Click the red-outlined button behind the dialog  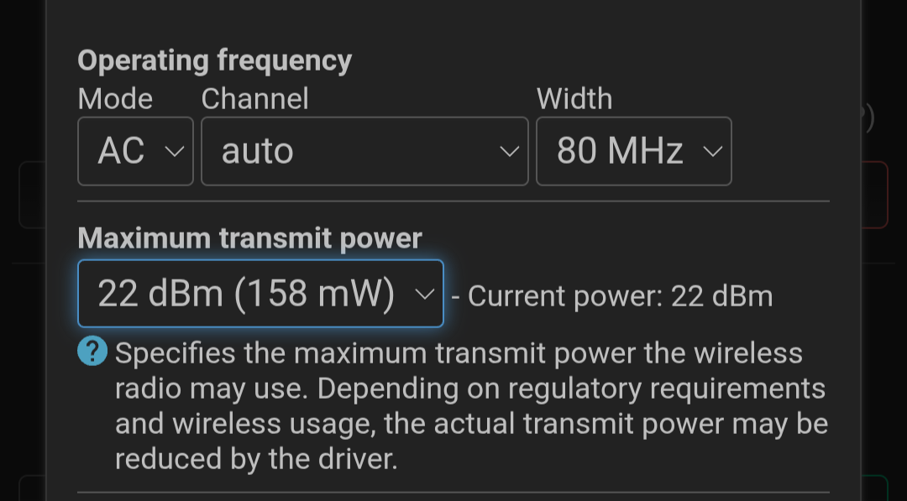(876, 195)
